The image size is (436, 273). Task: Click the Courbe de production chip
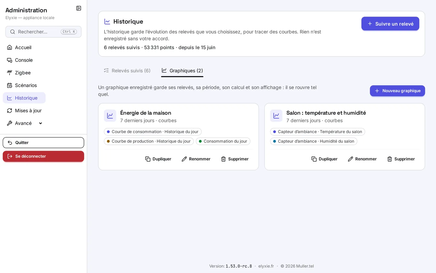coord(149,141)
